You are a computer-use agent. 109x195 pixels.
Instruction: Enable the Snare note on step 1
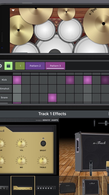[x=17, y=98]
